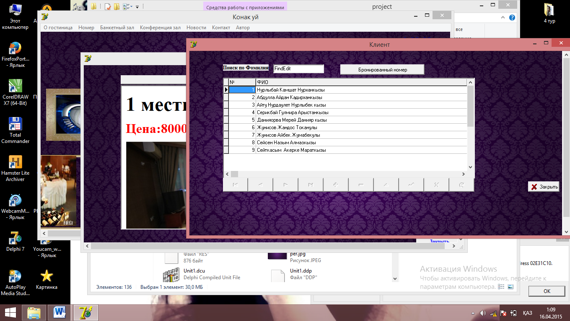Click grid horizontal scrollbar right arrow
Viewport: 570px width, 321px height.
click(464, 174)
